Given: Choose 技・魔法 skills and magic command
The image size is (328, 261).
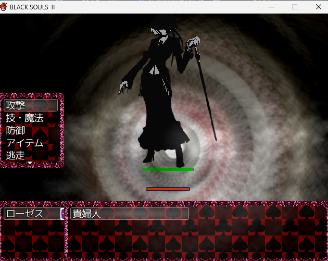Looking at the screenshot, I should (24, 118).
